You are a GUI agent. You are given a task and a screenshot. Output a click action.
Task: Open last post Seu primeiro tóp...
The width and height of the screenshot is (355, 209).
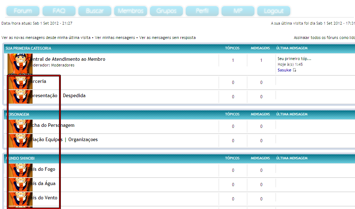[x=294, y=59]
